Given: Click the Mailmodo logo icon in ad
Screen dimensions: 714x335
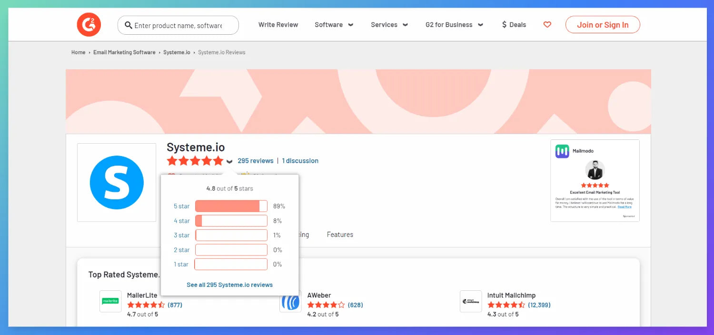Looking at the screenshot, I should [562, 151].
